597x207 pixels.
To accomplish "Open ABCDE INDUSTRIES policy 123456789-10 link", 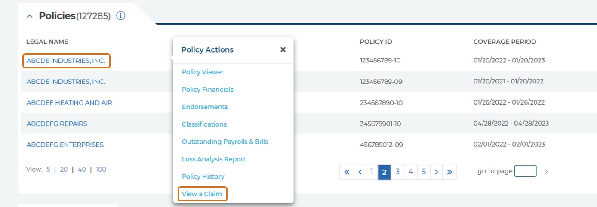I will click(66, 61).
